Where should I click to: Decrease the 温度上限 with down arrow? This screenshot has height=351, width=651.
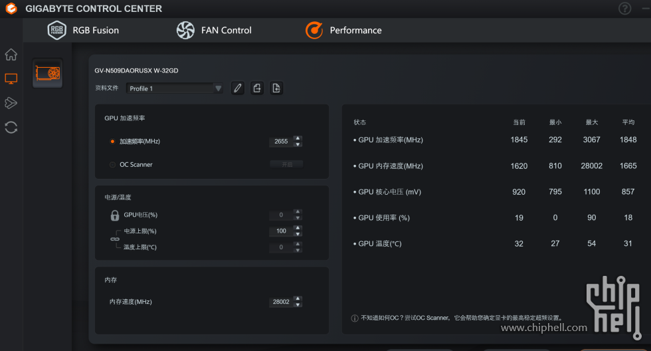point(298,250)
